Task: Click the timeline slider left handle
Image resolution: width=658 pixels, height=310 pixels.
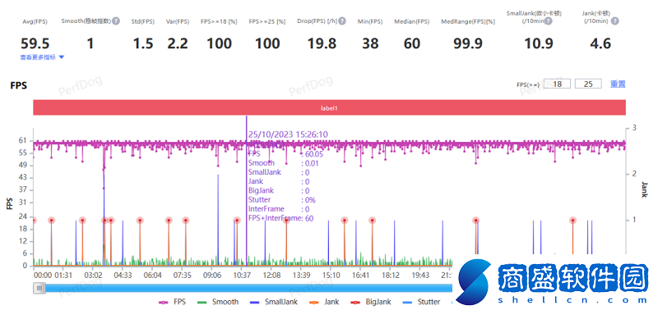Action: point(39,288)
